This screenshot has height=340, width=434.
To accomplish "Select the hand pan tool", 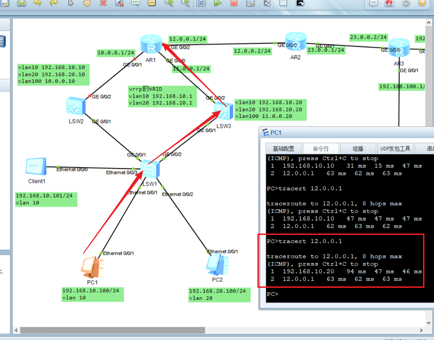I will coord(86,4).
